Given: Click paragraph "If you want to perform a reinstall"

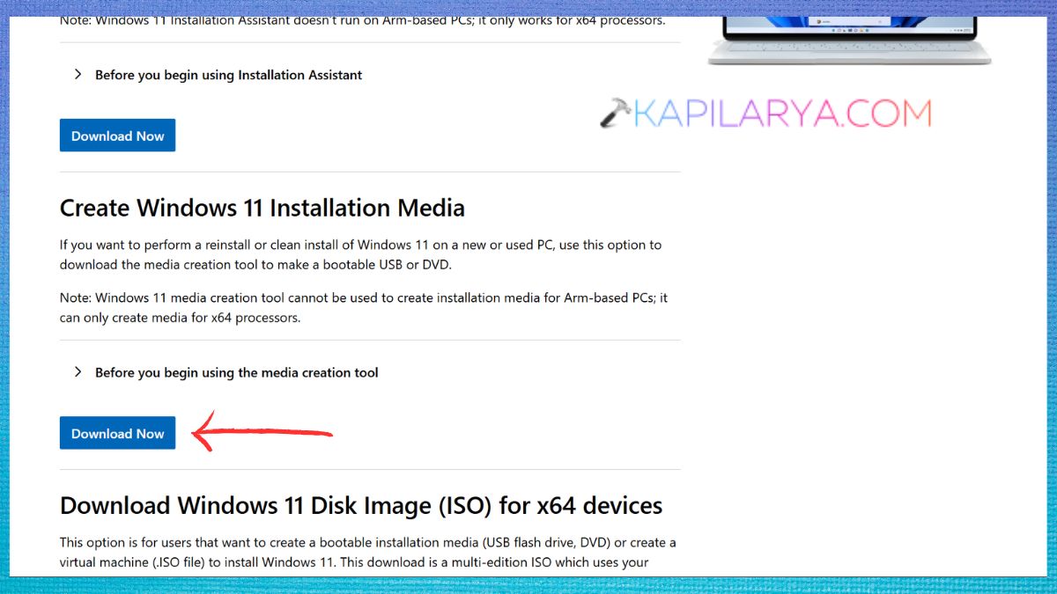Looking at the screenshot, I should [360, 254].
